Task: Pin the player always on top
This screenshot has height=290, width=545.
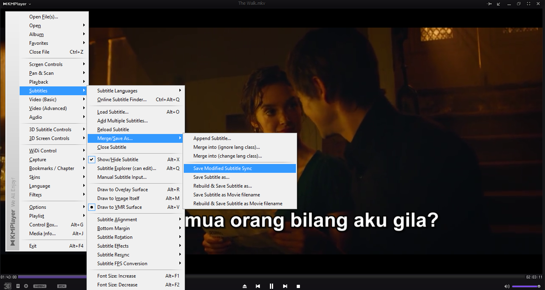Action: (x=489, y=4)
